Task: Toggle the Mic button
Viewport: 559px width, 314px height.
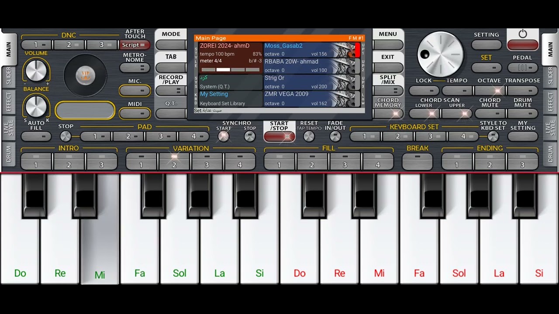Action: coord(135,90)
